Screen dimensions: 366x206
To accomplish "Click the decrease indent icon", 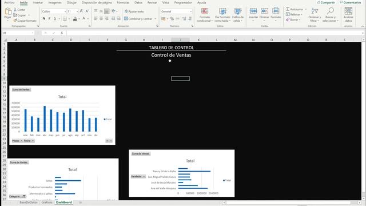I will pos(113,18).
